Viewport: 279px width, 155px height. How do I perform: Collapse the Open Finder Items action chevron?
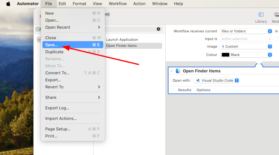point(172,71)
